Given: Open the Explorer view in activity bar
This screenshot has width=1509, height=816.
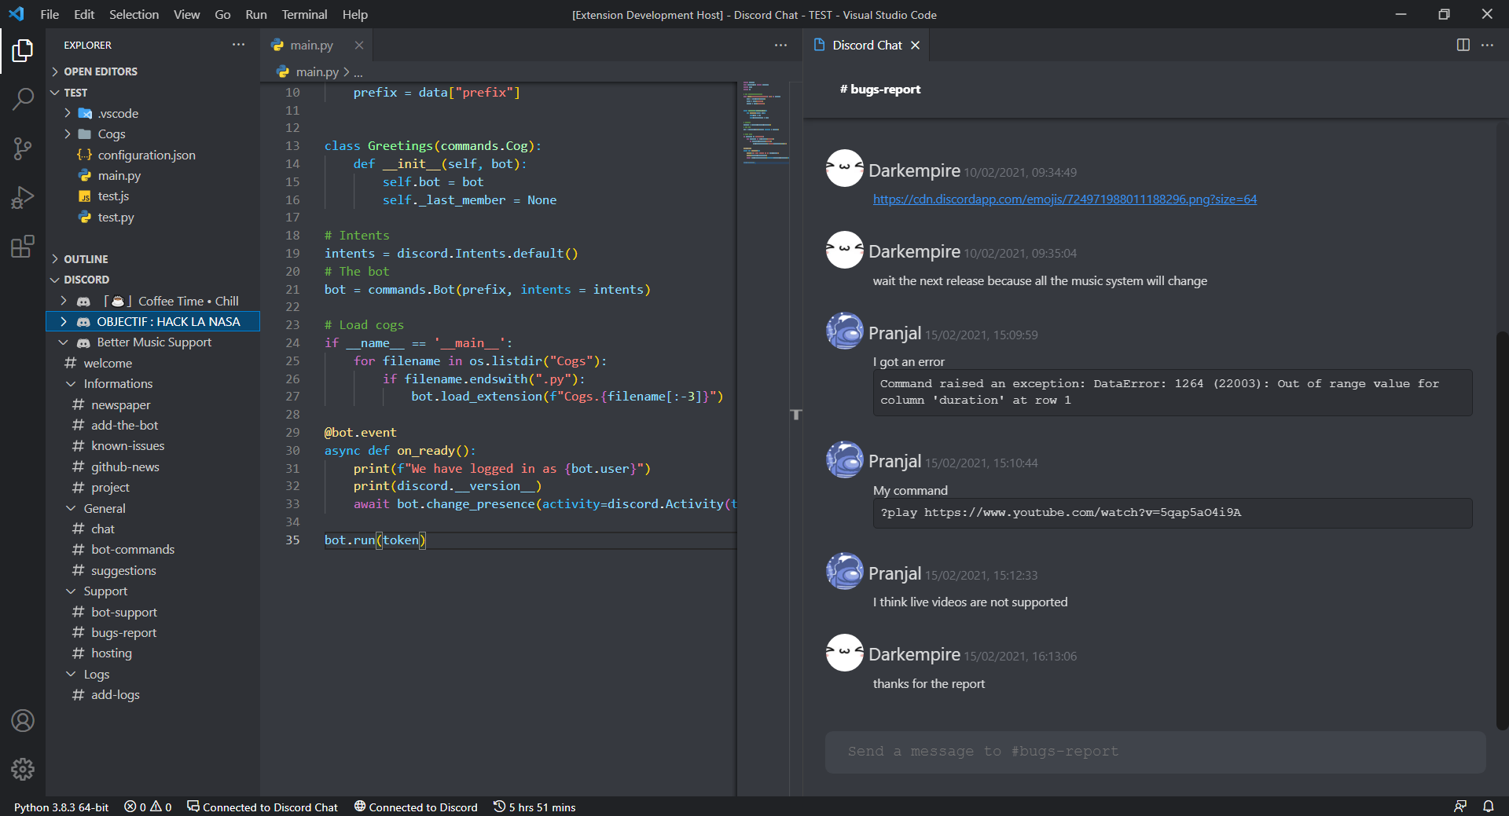Looking at the screenshot, I should (23, 51).
